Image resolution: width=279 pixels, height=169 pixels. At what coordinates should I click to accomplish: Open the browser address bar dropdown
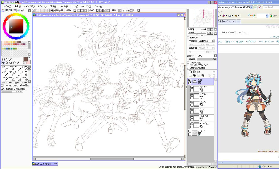(251, 7)
